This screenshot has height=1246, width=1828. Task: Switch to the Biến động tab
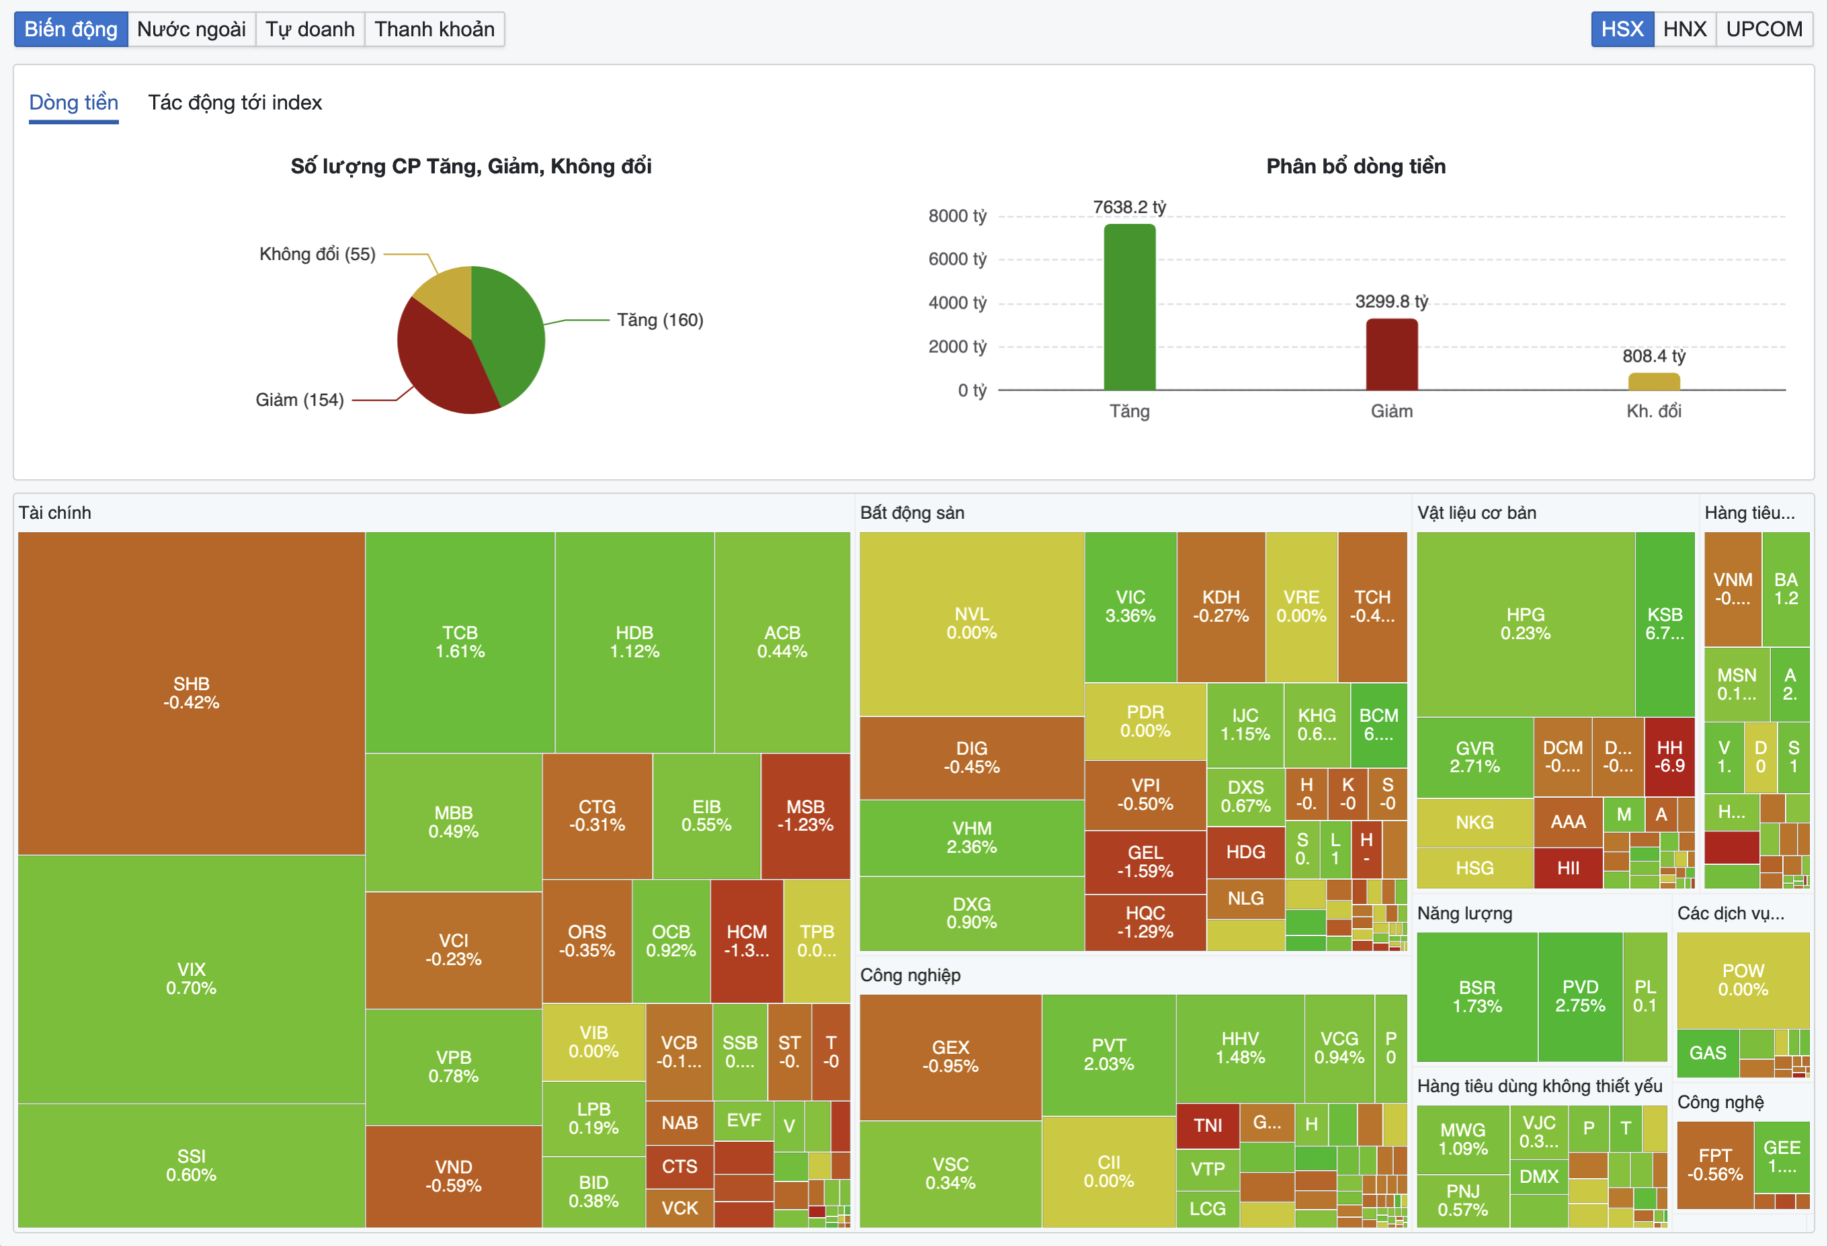(x=71, y=29)
